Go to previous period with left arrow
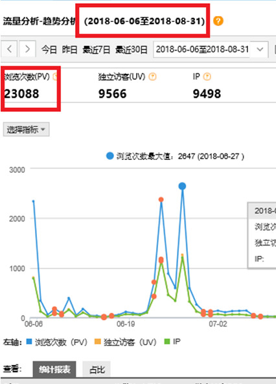The width and height of the screenshot is (276, 384). tap(9, 49)
